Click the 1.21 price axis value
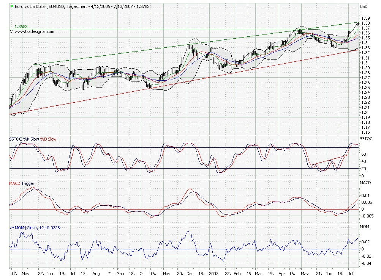The height and width of the screenshot is (280, 381). coord(365,108)
